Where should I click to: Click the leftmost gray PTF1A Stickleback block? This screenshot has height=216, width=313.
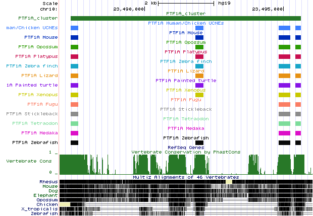(x=74, y=114)
